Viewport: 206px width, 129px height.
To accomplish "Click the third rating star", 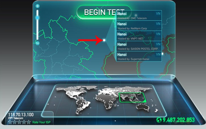I will pos(19,122).
